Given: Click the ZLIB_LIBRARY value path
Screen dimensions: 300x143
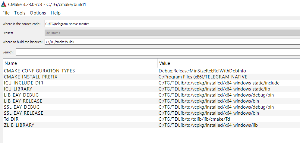Looking at the screenshot, I should pos(208,125).
